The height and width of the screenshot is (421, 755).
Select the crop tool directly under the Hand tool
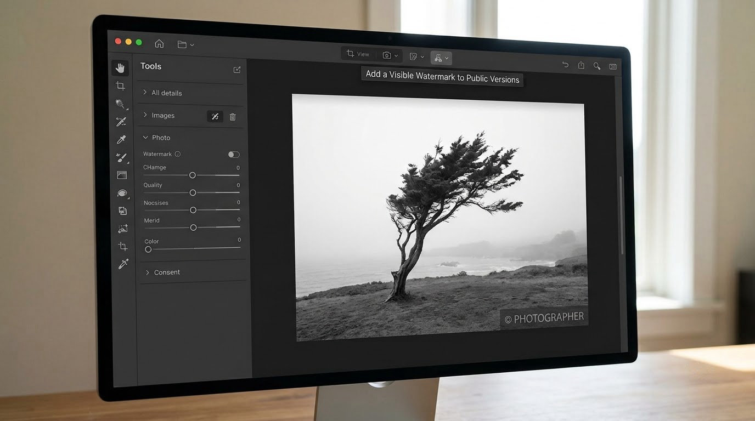[120, 86]
